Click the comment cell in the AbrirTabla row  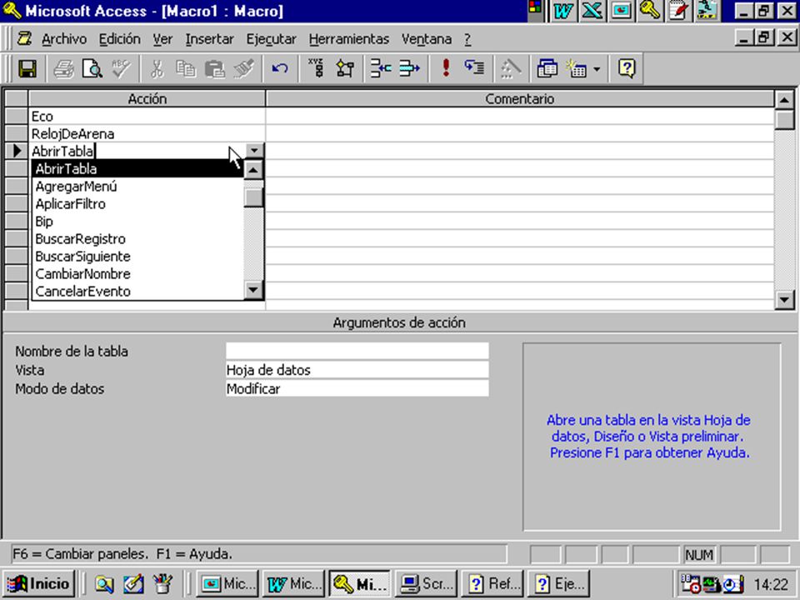[x=519, y=151]
